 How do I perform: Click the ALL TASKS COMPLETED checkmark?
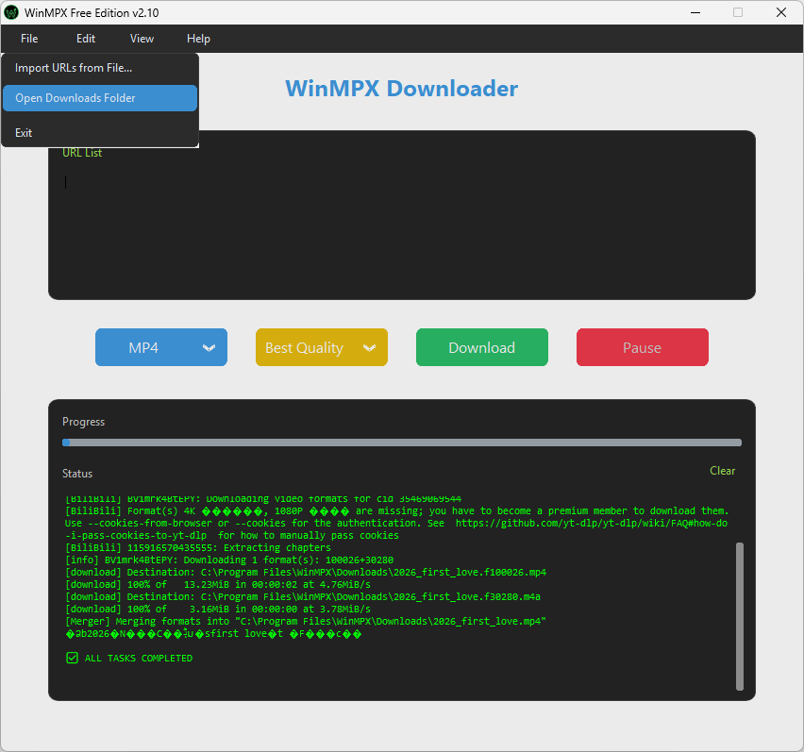coord(72,659)
